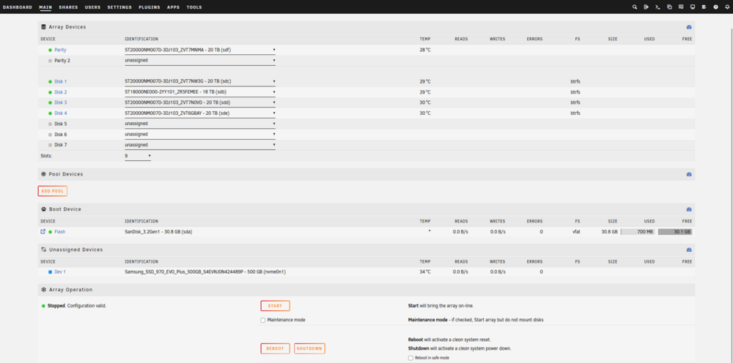
Task: Open the Disk 2 device link
Action: click(x=60, y=92)
